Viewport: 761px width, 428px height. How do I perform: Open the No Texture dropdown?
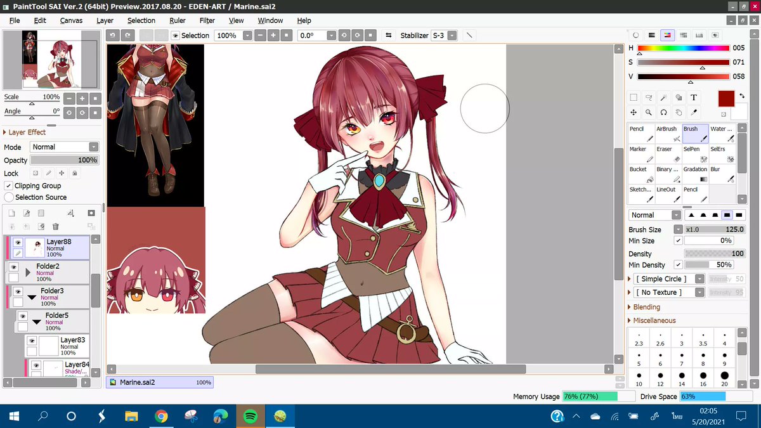(x=699, y=292)
